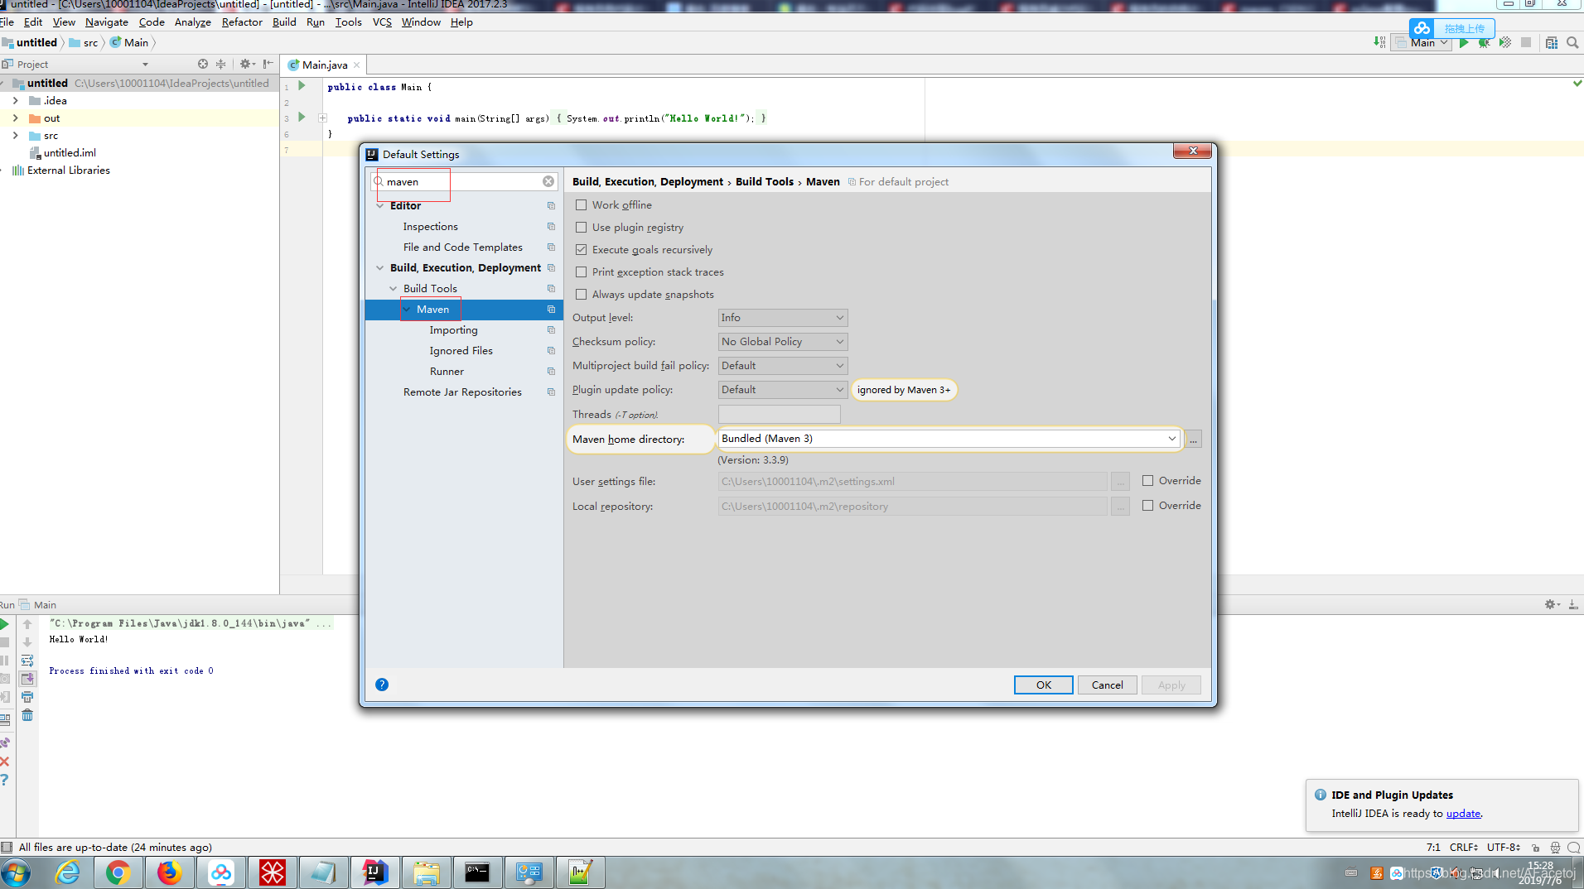Image resolution: width=1584 pixels, height=889 pixels.
Task: Click OK in Default Settings dialog
Action: pyautogui.click(x=1043, y=685)
